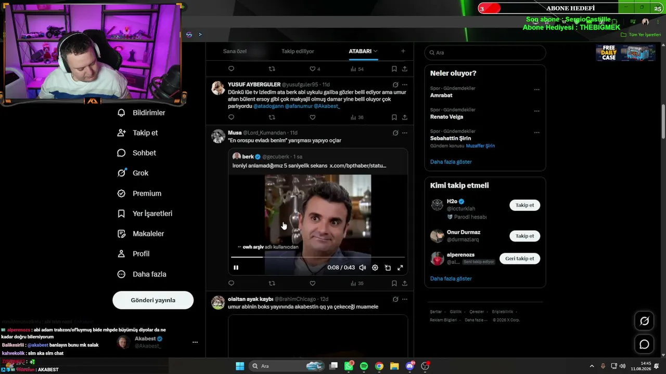666x374 pixels.
Task: Show more under Kimi takip etmeli
Action: (x=451, y=279)
